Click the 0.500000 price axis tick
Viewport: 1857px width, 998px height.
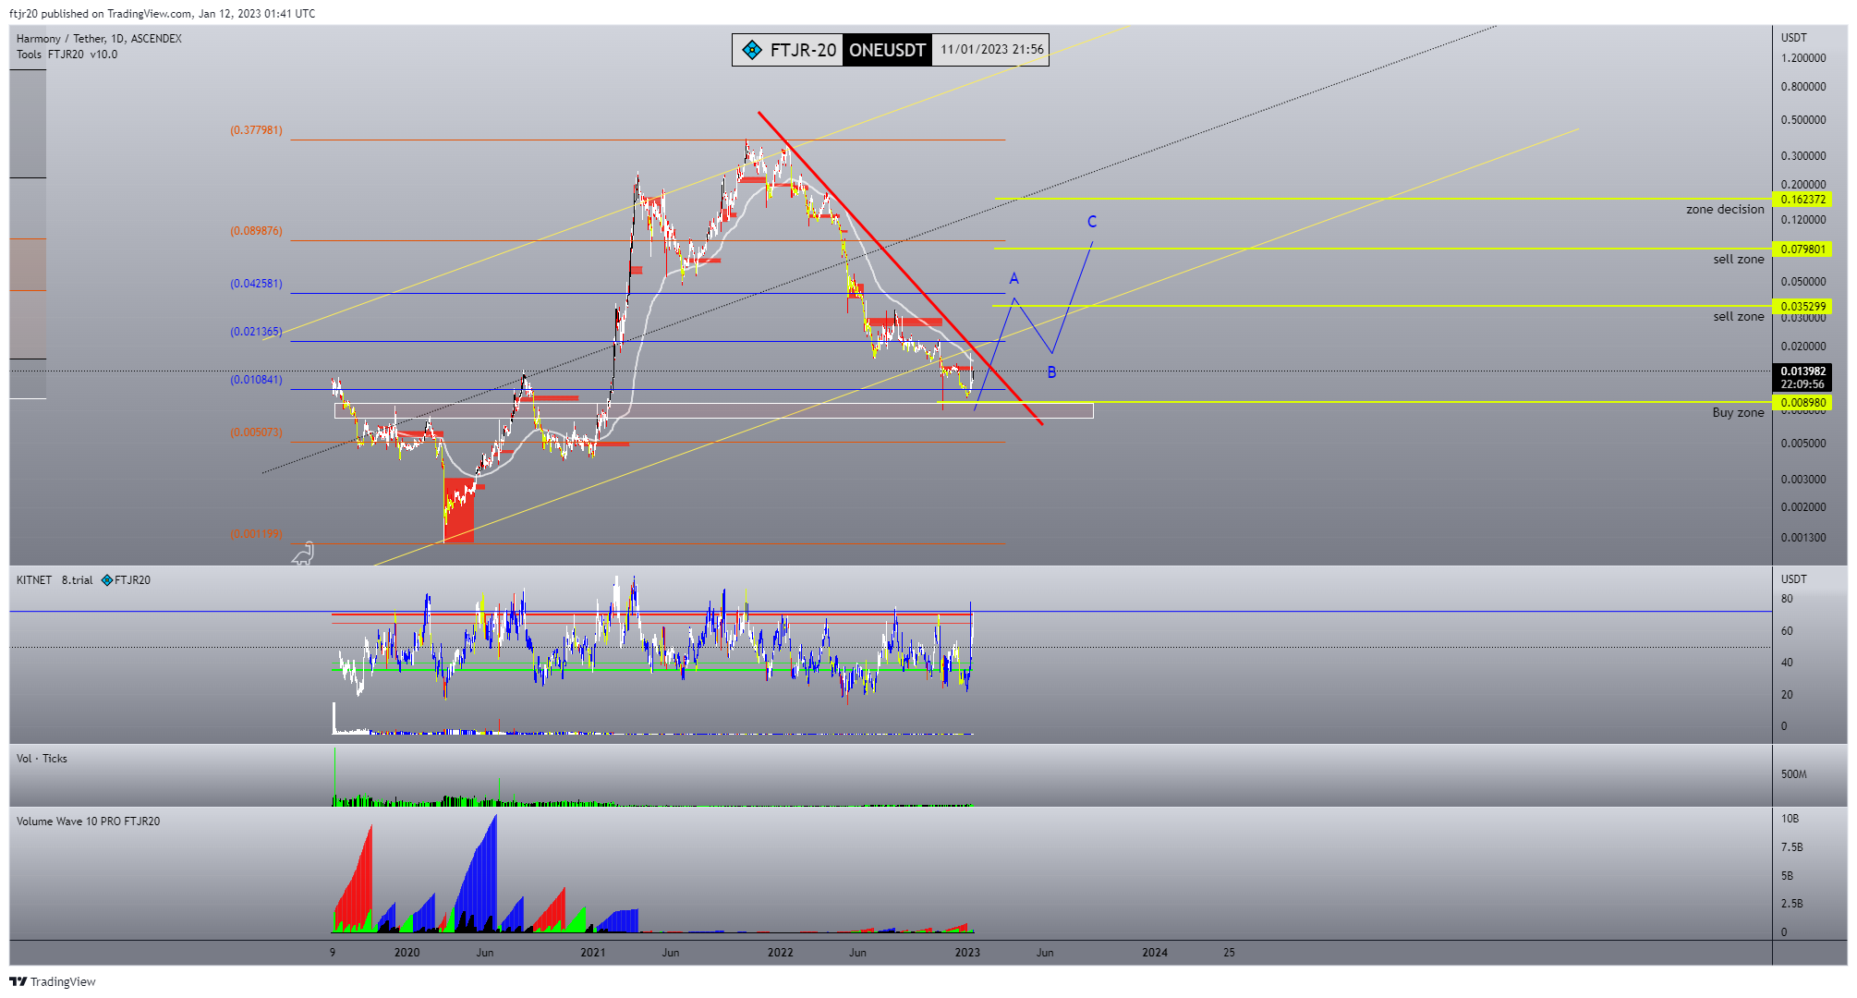(x=1803, y=120)
